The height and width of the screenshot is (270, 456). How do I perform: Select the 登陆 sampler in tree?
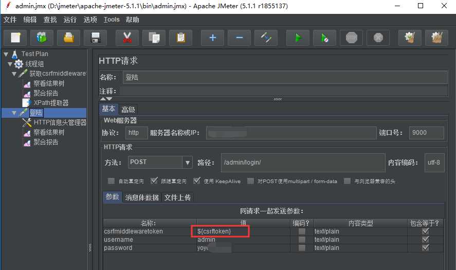(x=36, y=113)
